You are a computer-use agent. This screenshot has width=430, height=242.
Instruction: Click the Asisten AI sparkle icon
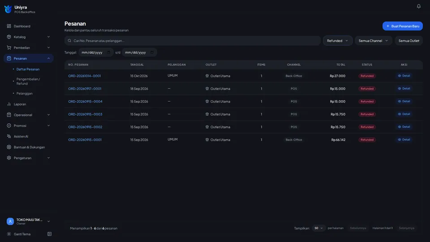[9, 136]
